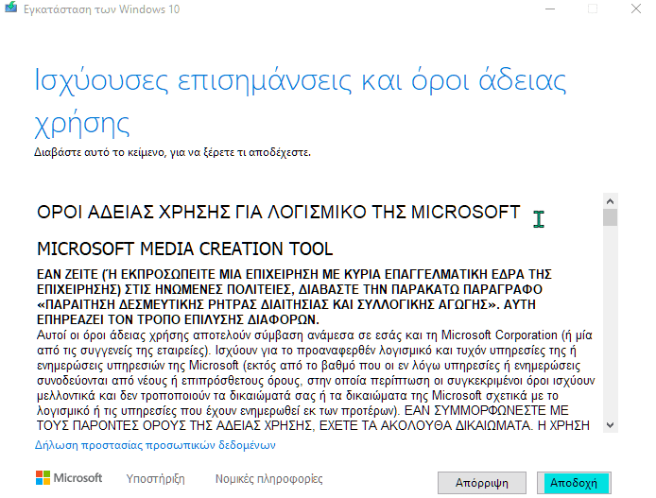Minimize the Windows 10 setup window
This screenshot has width=656, height=498.
pyautogui.click(x=550, y=9)
